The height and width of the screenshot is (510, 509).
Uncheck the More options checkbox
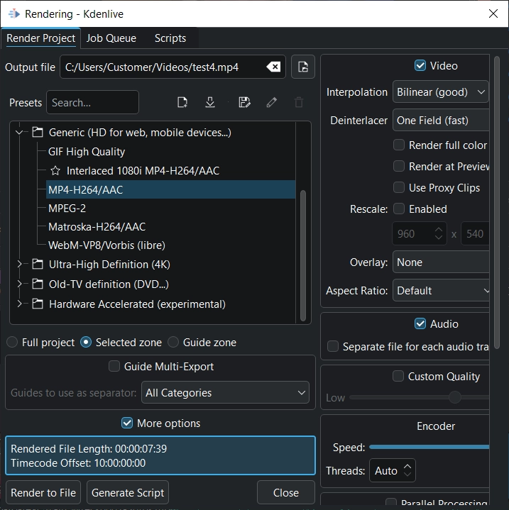pyautogui.click(x=127, y=423)
